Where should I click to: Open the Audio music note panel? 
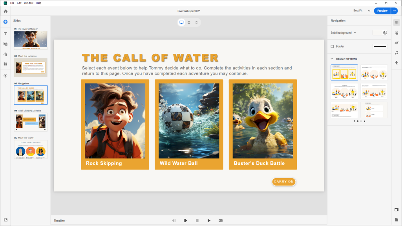point(397,53)
